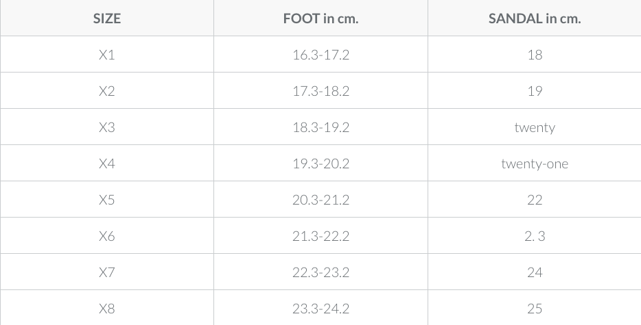Click sandal length 25 cell

[535, 309]
